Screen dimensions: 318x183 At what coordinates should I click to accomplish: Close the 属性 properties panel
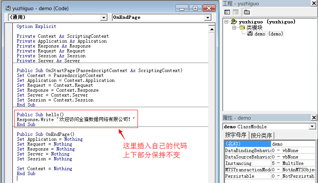314,118
